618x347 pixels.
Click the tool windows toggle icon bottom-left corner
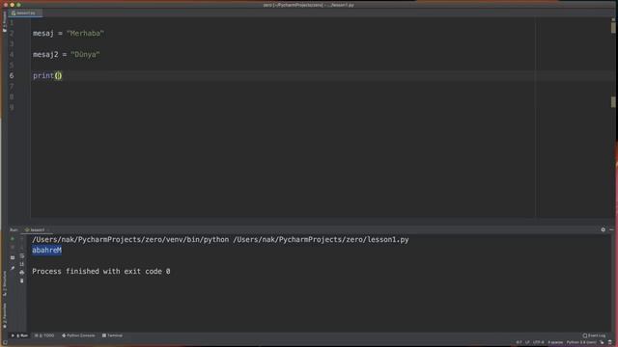(x=5, y=343)
